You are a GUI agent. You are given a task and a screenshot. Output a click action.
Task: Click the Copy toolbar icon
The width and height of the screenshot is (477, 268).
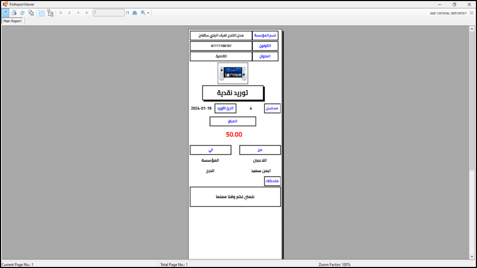click(31, 13)
